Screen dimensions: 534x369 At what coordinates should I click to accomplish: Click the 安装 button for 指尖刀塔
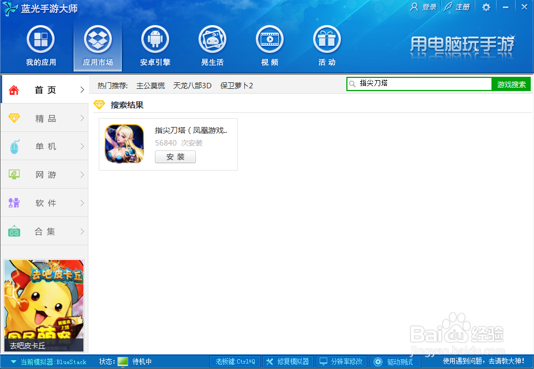[x=176, y=157]
